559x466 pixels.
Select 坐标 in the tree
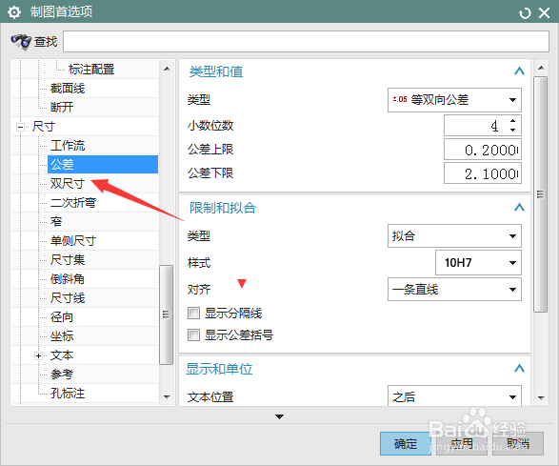point(62,336)
